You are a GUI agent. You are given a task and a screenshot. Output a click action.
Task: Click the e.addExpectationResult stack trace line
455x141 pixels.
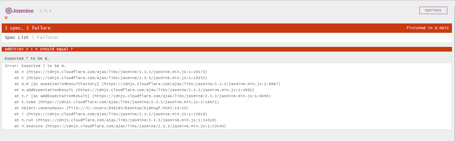(x=134, y=90)
